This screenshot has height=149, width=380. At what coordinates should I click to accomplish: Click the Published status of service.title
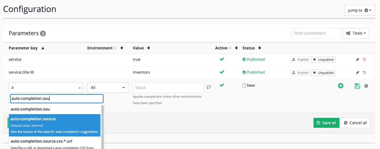click(x=253, y=72)
